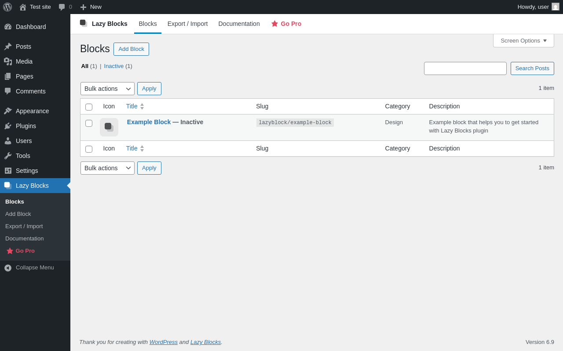Click the plus icon beside New
This screenshot has width=563, height=351.
point(83,7)
